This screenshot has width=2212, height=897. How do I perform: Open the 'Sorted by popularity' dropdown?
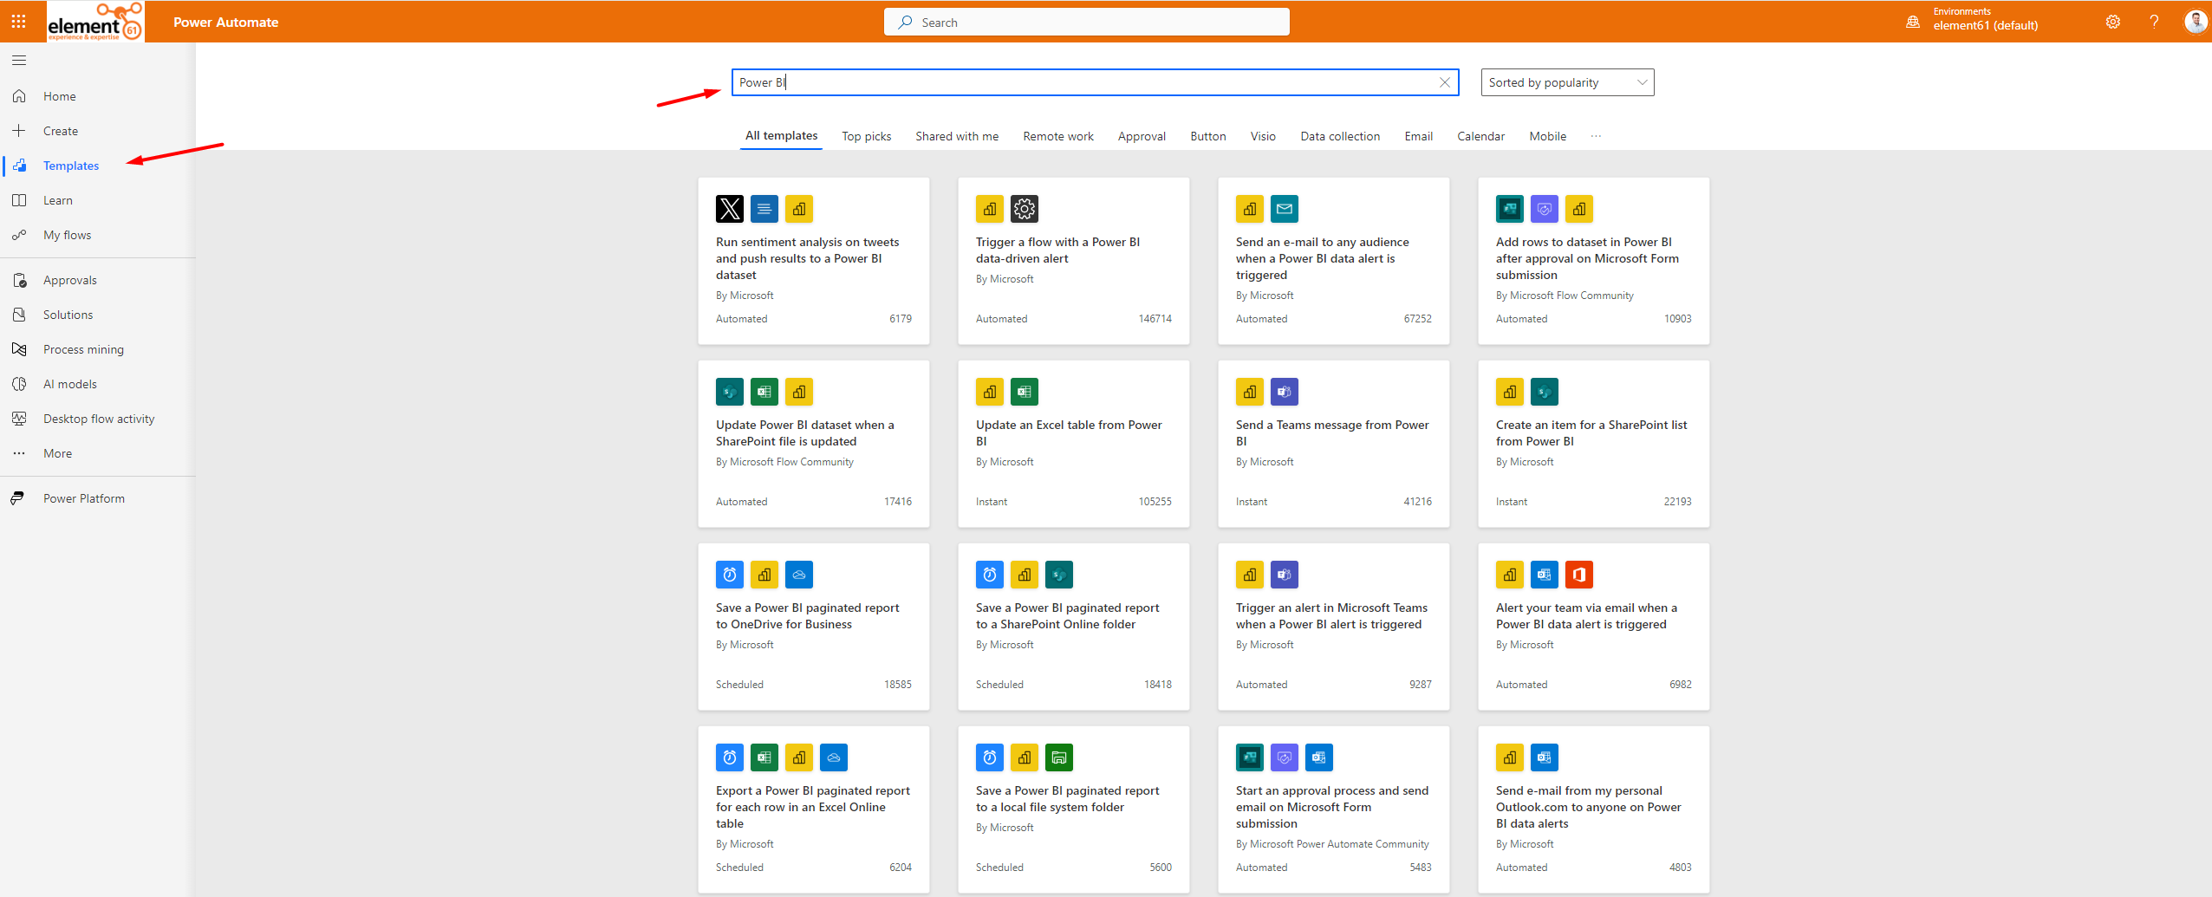tap(1566, 82)
